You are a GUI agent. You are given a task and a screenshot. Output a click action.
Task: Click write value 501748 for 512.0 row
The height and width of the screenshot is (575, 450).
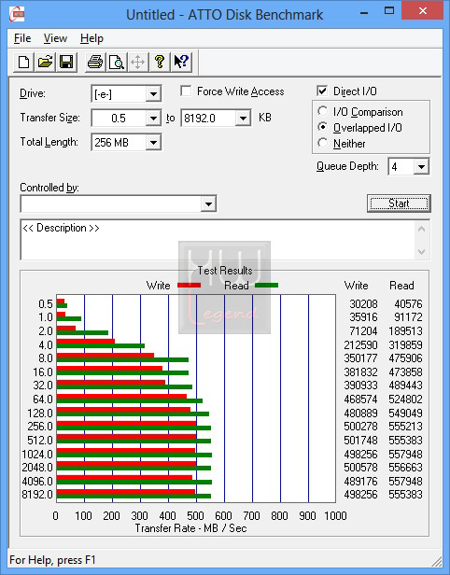(x=360, y=440)
